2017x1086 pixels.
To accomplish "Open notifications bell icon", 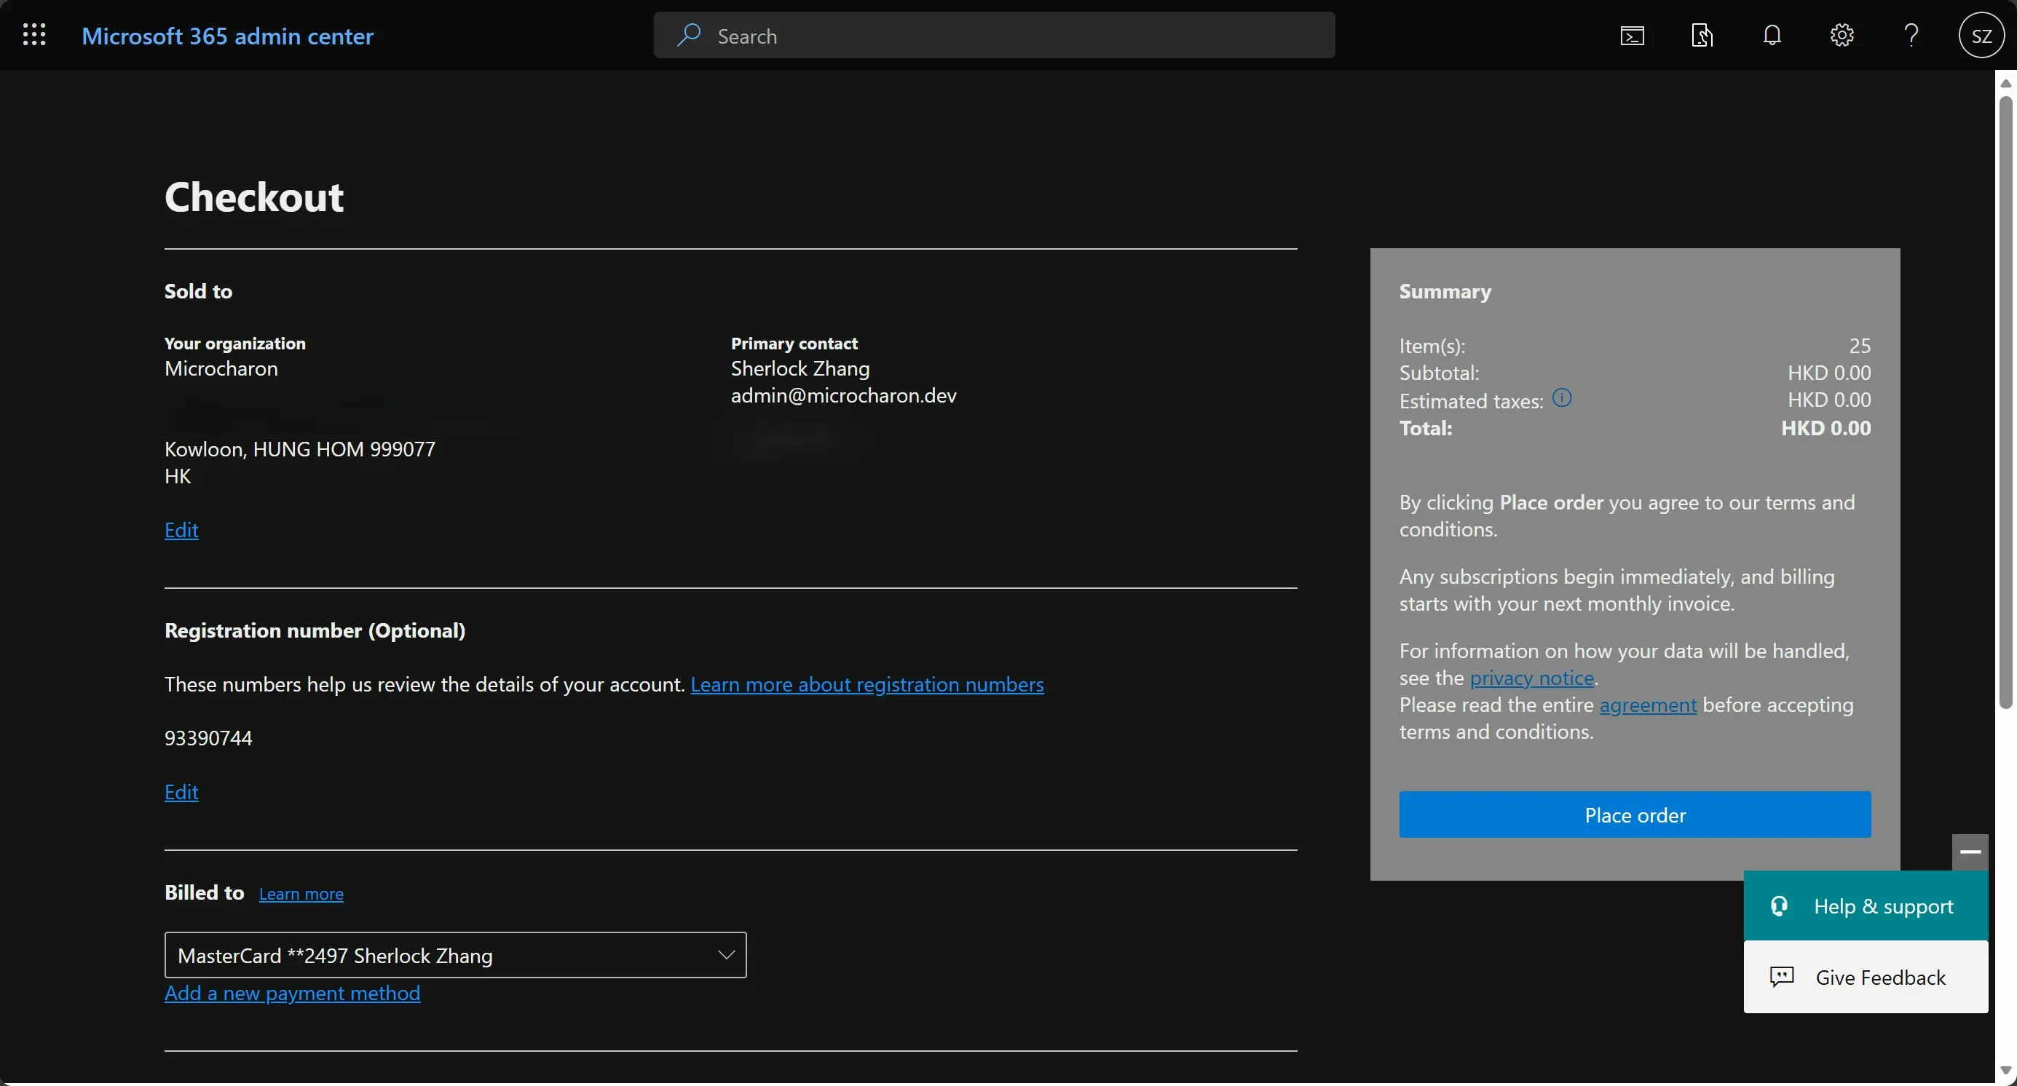I will click(1772, 36).
